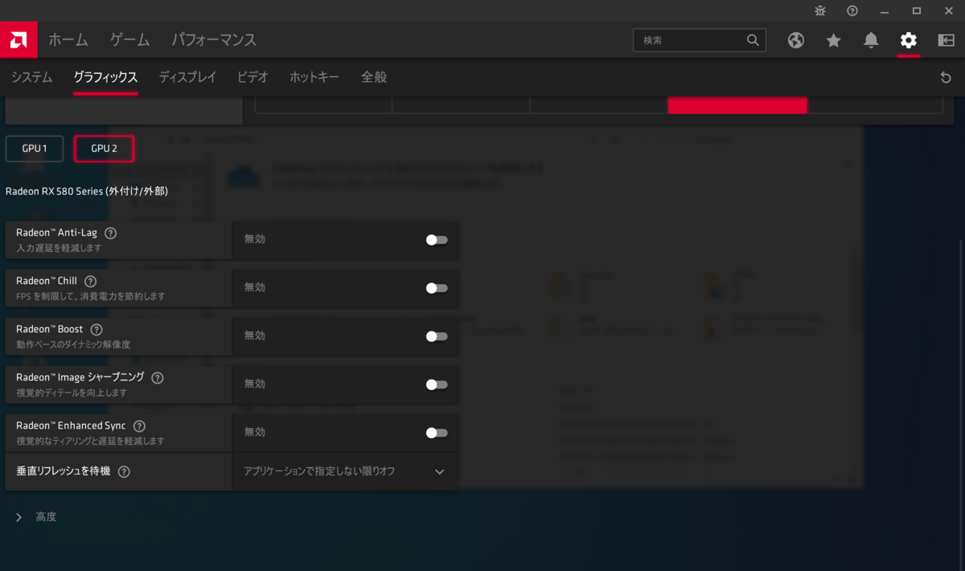Minimize the Radeon Software window
The height and width of the screenshot is (571, 965).
coord(885,10)
